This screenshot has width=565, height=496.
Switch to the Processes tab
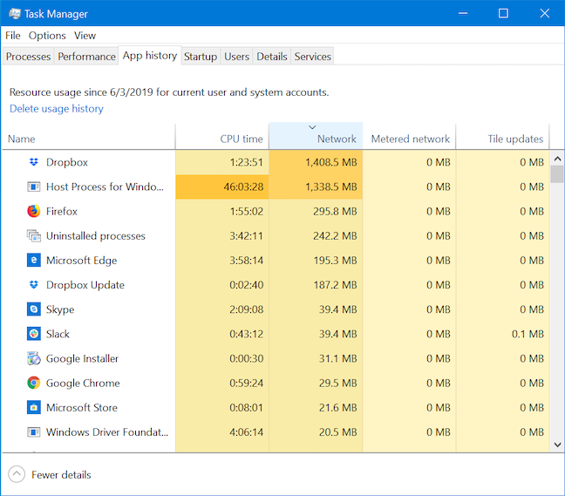tap(28, 57)
